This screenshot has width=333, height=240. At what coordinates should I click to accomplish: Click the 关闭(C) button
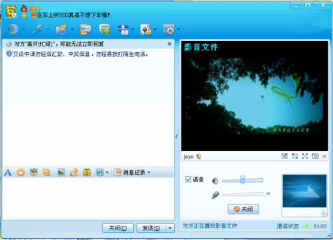tap(118, 228)
